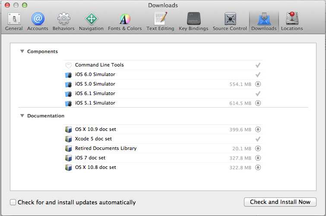
Task: Download the iOS 7 doc set
Action: [258, 158]
